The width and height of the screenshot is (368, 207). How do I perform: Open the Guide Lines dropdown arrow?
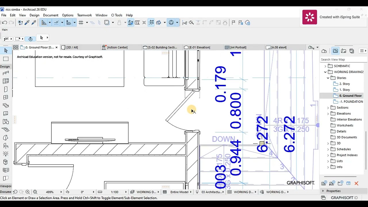[x=49, y=23]
